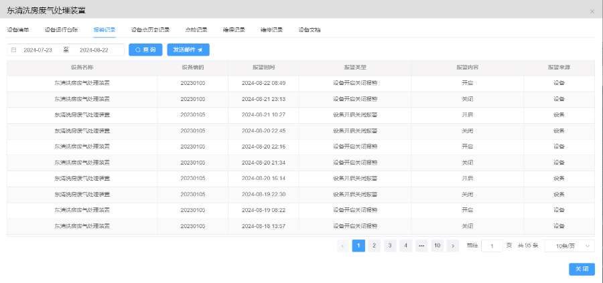This screenshot has height=283, width=603.
Task: Click the 前往 page number input box
Action: [492, 246]
